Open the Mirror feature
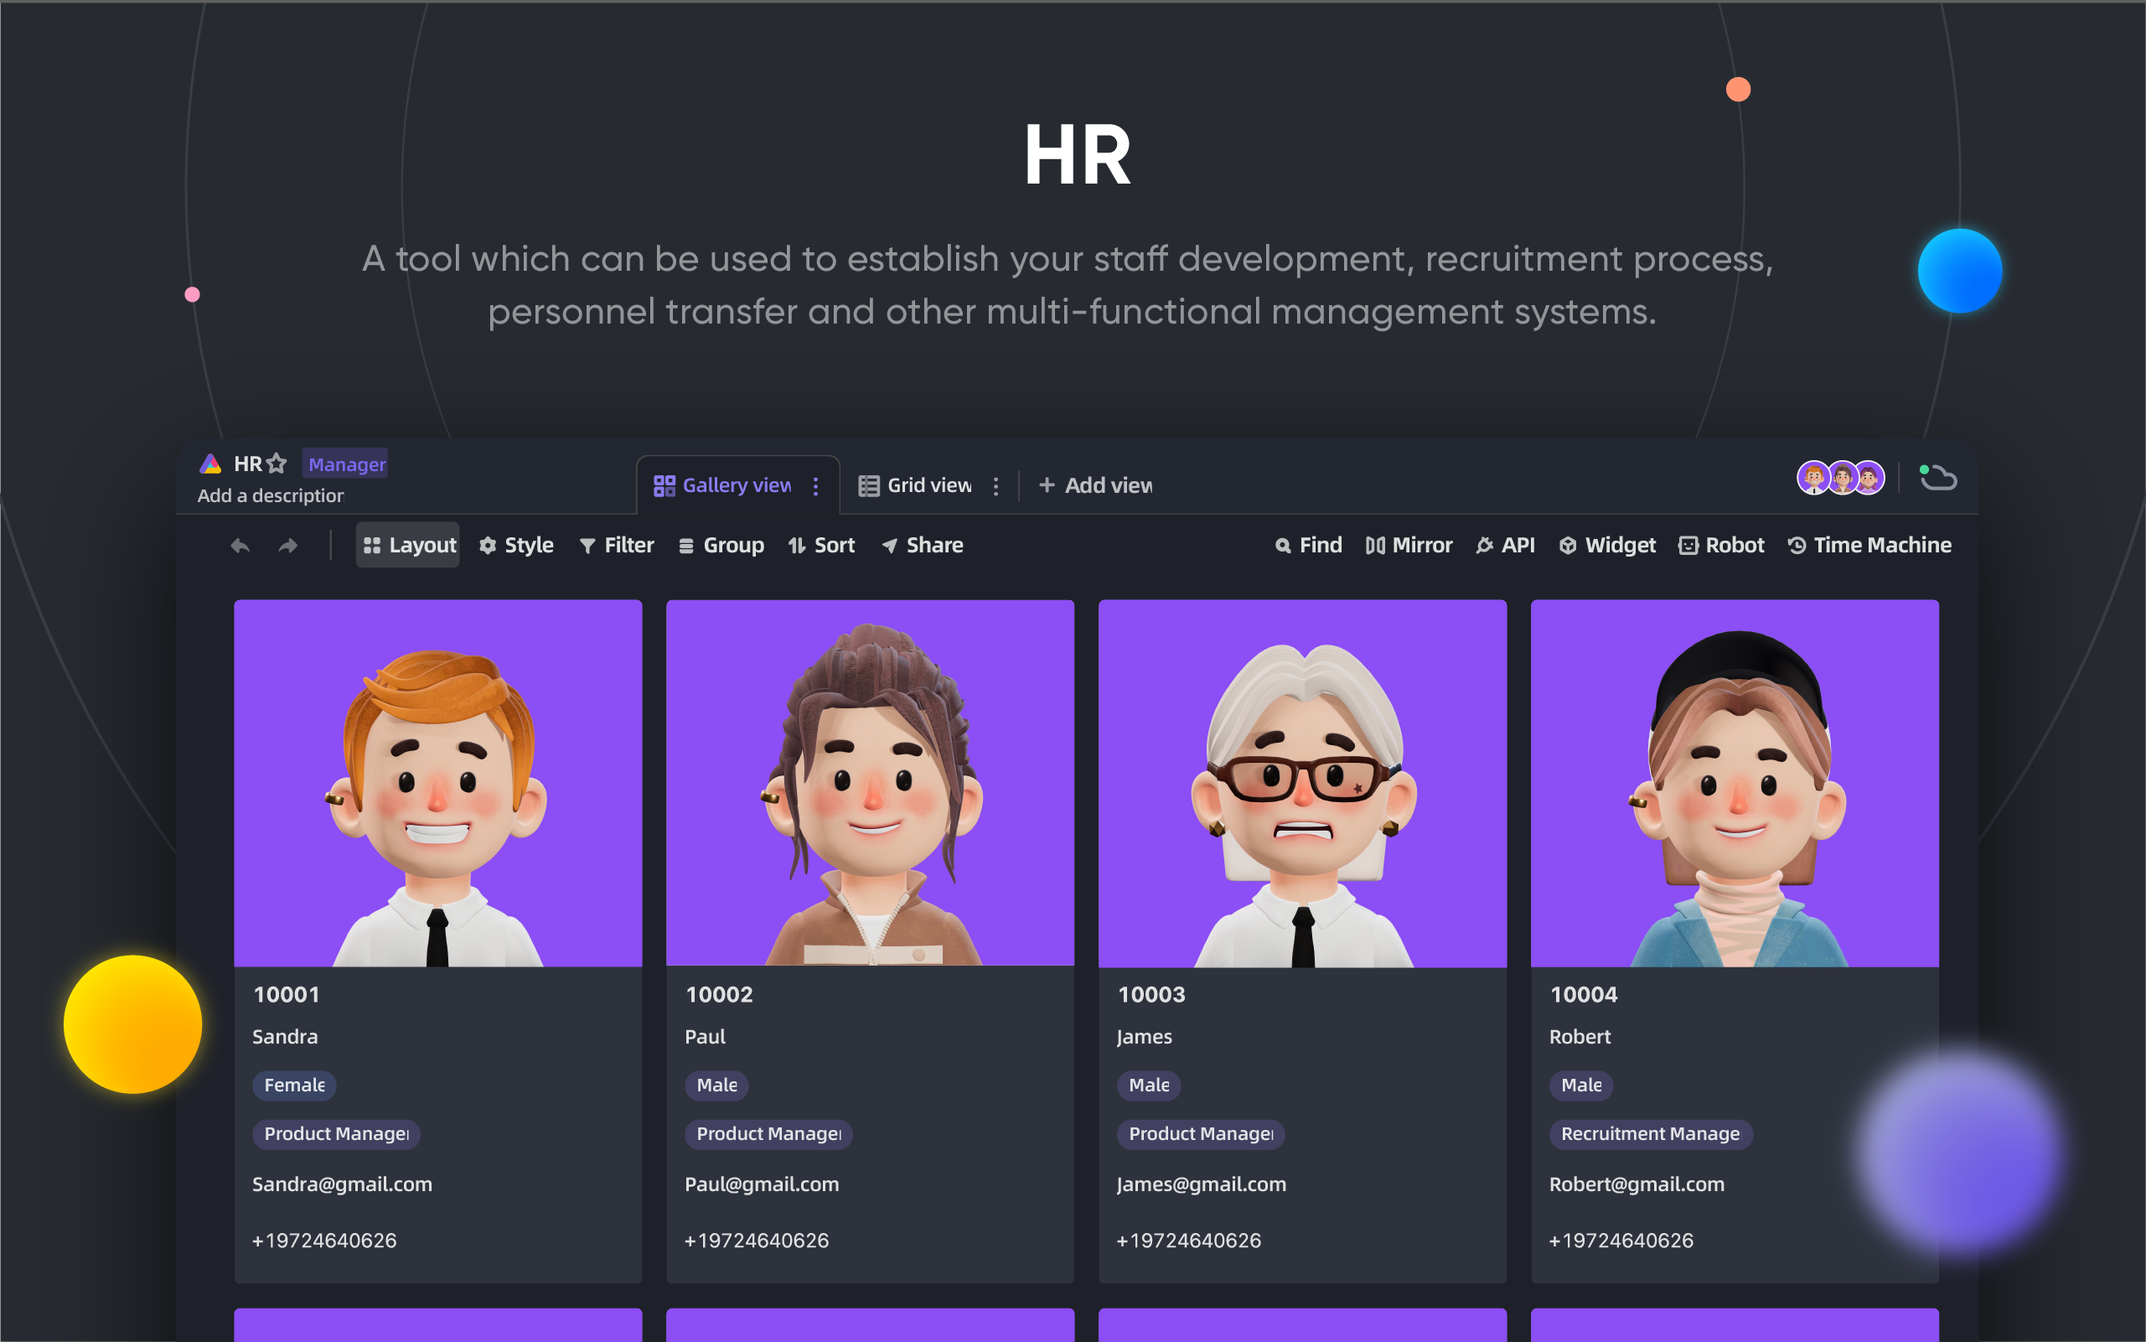Screen dimensions: 2146x1342 click(1408, 545)
